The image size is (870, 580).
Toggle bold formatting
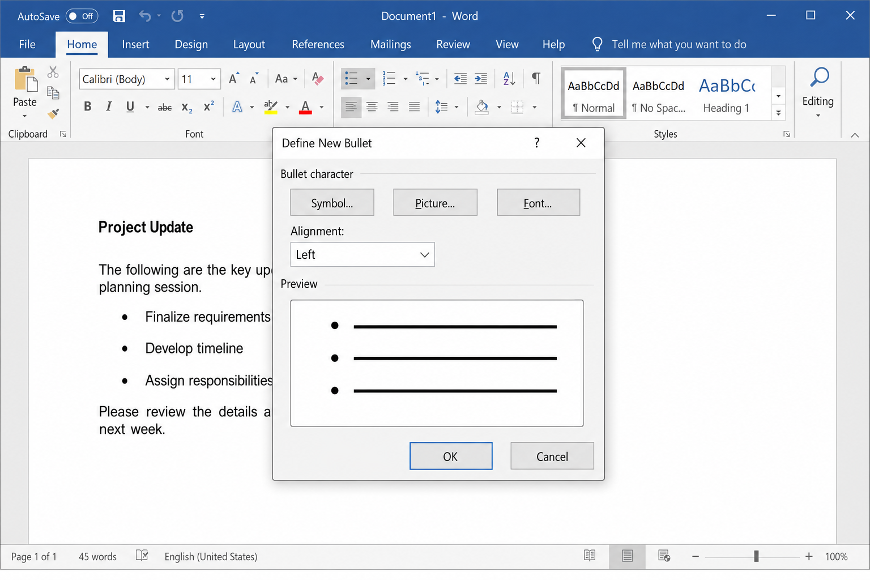coord(87,106)
